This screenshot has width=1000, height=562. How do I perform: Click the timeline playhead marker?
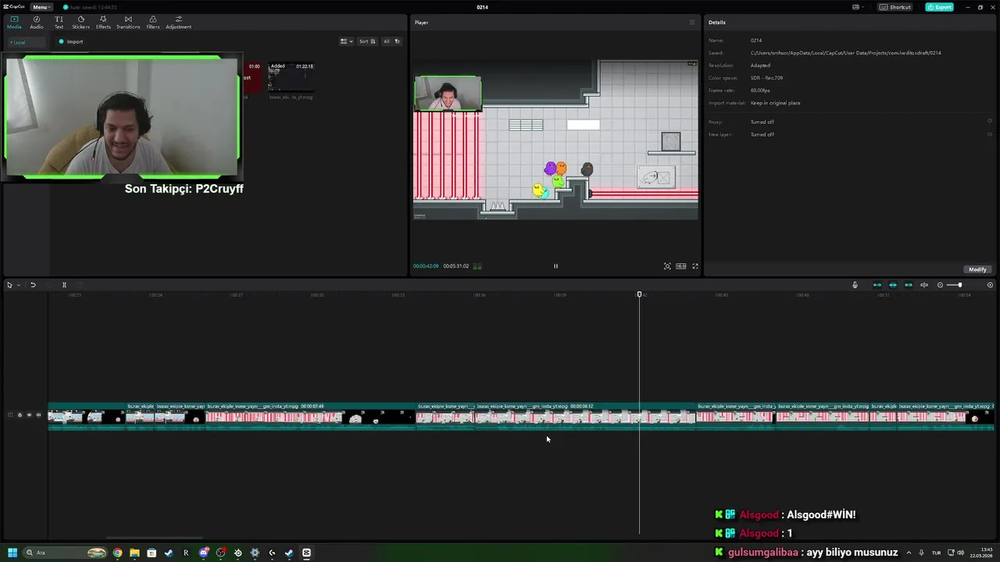639,294
